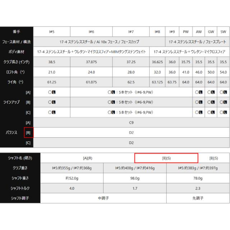Click the ○L mark in lineup [A] I#5 cell
Image resolution: width=230 pixels, height=230 pixels.
pos(52,92)
